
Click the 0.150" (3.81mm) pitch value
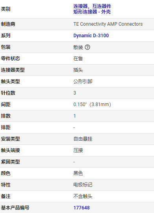[x=92, y=105]
